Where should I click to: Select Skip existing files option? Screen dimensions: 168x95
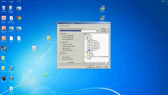[x=61, y=48]
